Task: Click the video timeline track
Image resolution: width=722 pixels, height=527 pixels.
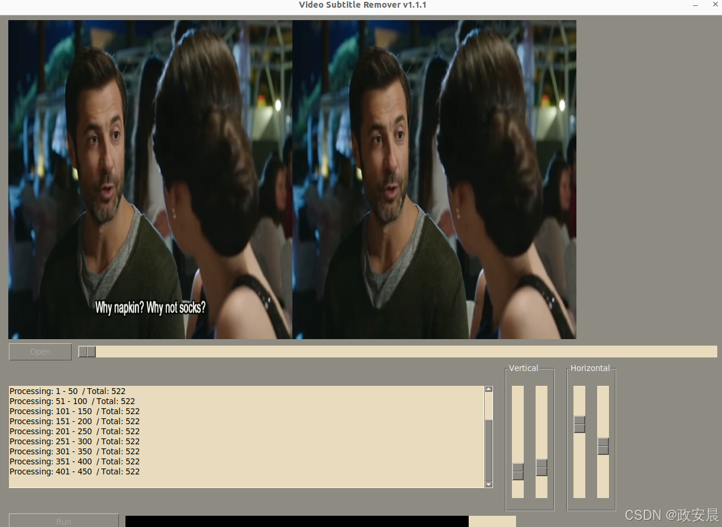Action: [398, 352]
